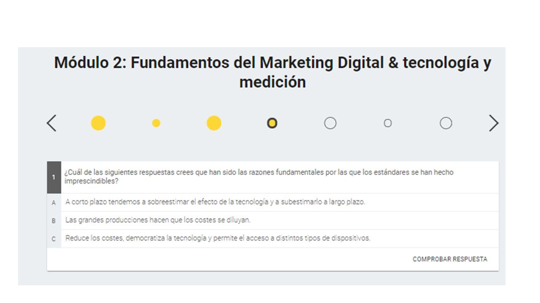Select the small sixth empty progress circle
This screenshot has width=540, height=303.
click(388, 123)
